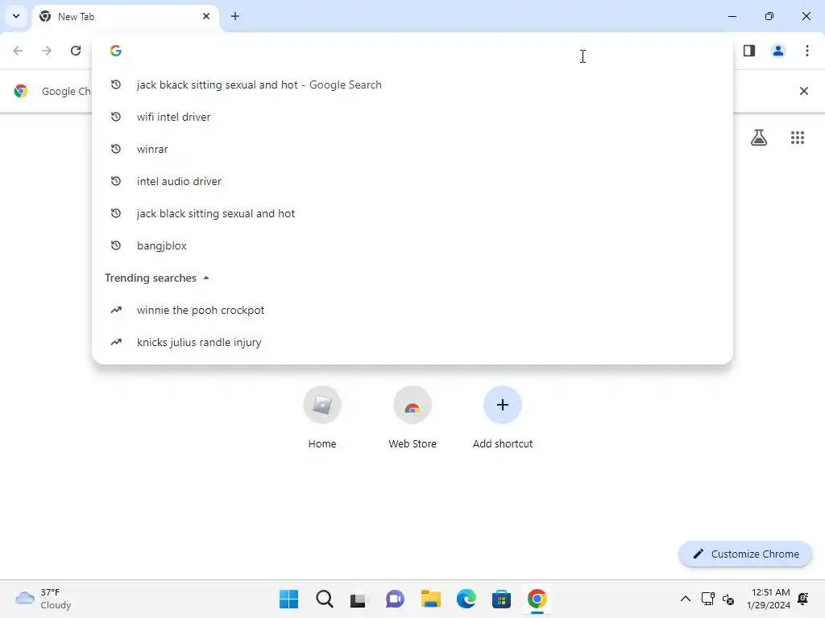Select the New Tab browser tab
825x618 pixels.
[x=125, y=17]
